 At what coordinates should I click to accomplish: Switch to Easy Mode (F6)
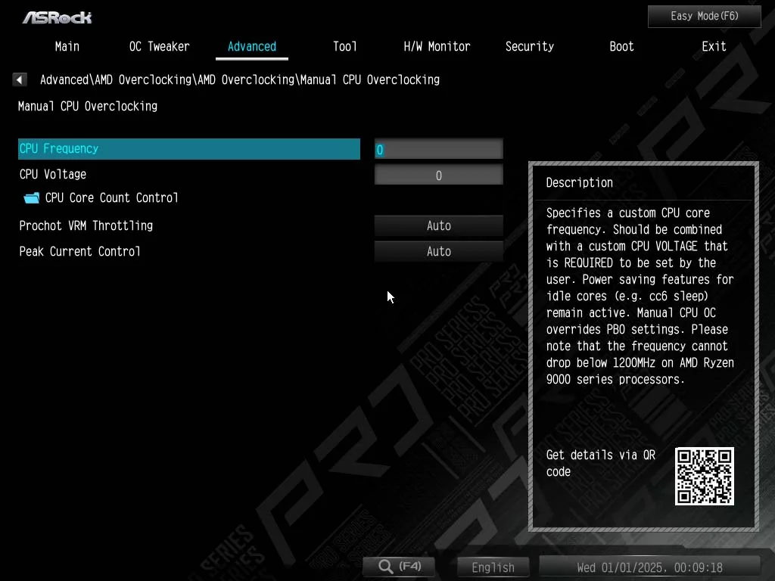click(704, 16)
